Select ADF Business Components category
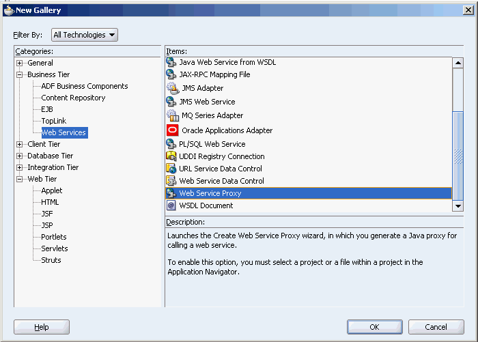This screenshot has height=342, width=478. click(85, 86)
